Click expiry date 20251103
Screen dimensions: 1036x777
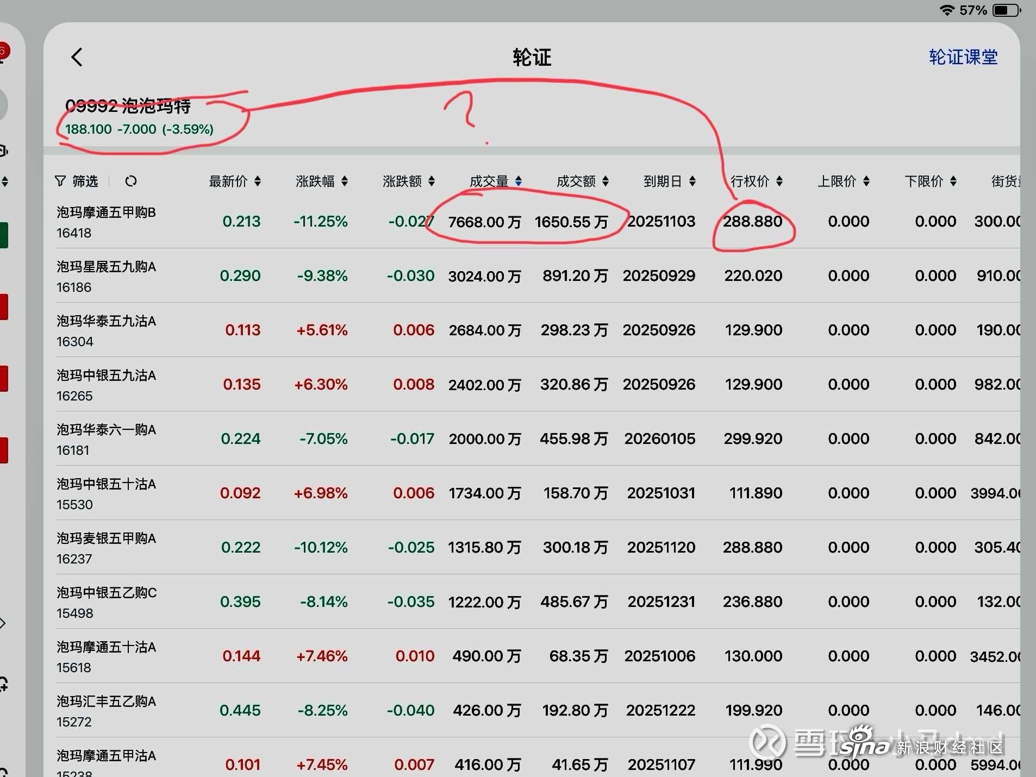pos(661,222)
